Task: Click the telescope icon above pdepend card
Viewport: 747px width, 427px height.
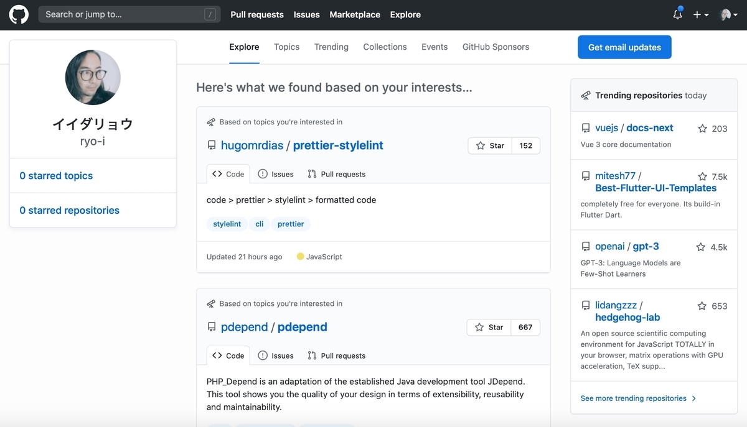Action: tap(211, 303)
